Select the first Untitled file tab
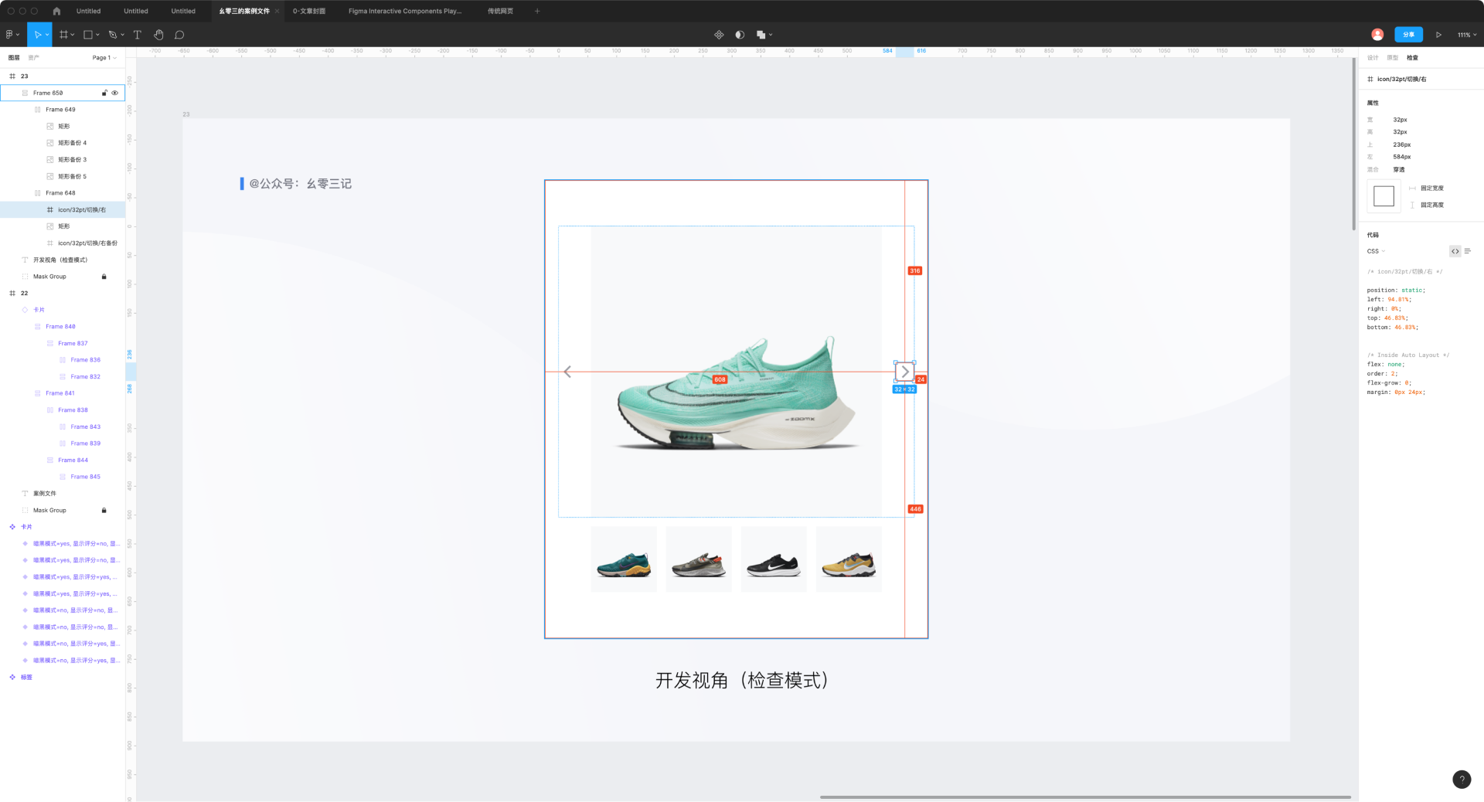Image resolution: width=1484 pixels, height=802 pixels. pos(88,11)
